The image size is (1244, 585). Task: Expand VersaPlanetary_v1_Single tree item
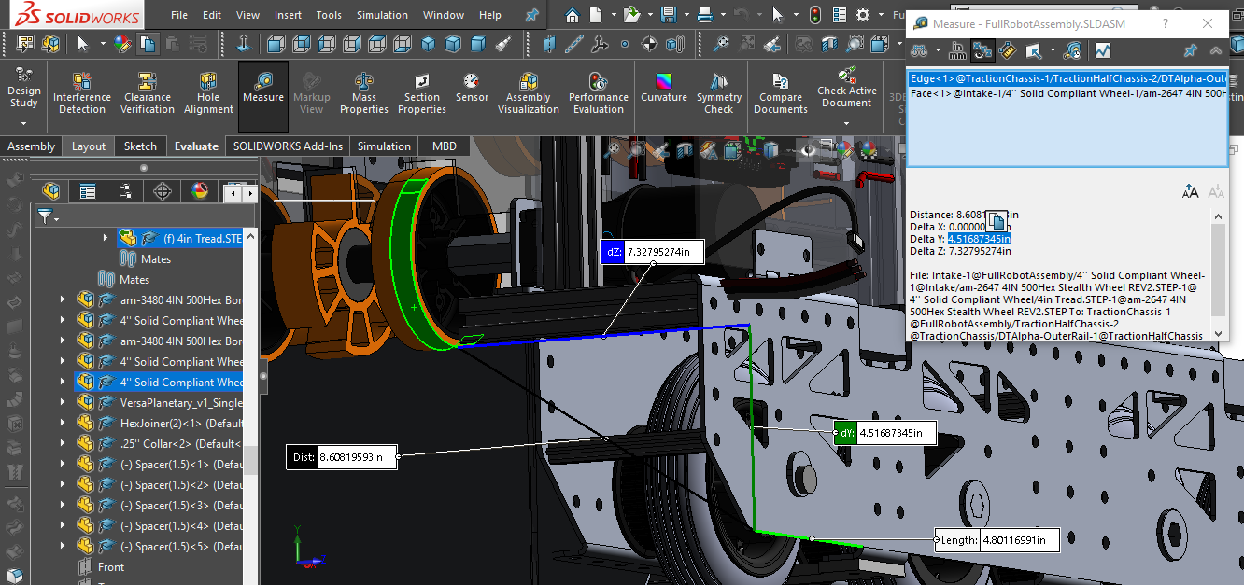(x=63, y=402)
